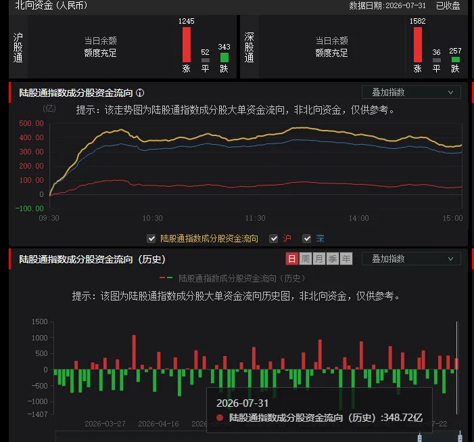Click the 2026-07-31 tooltip date

pos(243,403)
